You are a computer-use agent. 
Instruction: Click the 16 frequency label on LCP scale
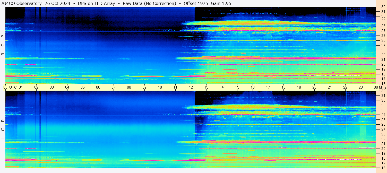[x=383, y=168]
